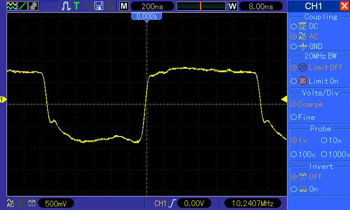Set Invert to On
Image resolution: width=350 pixels, height=210 pixels.
coord(294,189)
